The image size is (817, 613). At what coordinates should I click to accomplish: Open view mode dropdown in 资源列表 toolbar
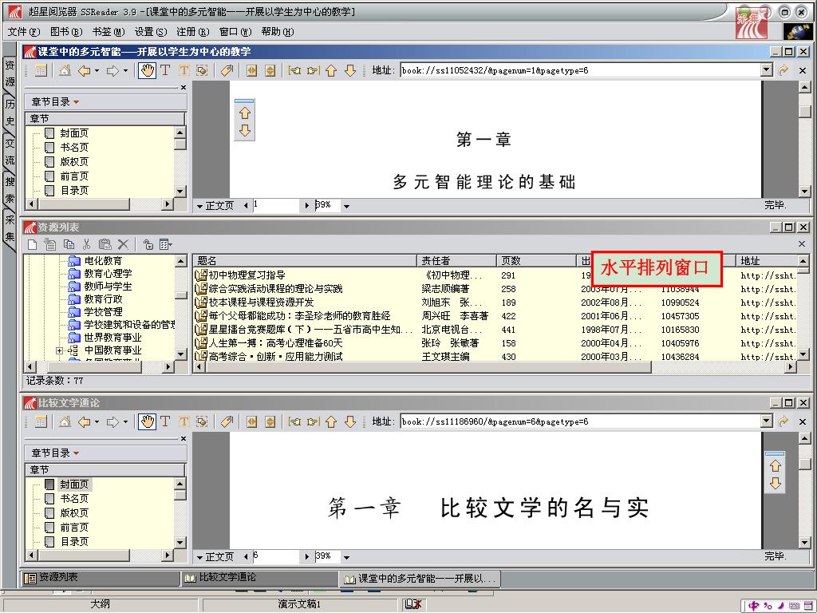pos(166,244)
